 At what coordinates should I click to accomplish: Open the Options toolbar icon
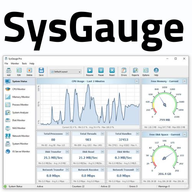point(146,72)
